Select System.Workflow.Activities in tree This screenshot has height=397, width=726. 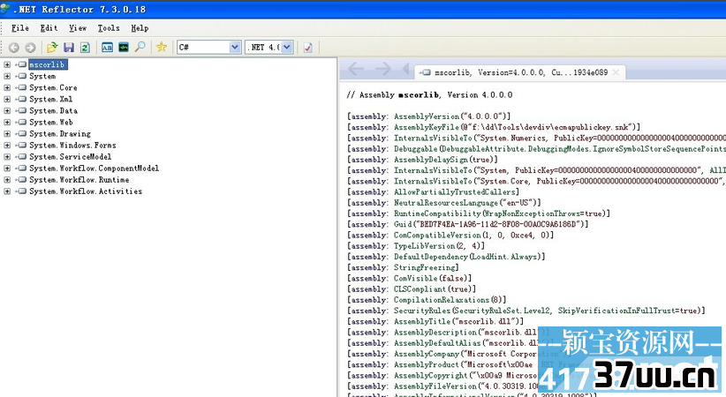tap(86, 191)
